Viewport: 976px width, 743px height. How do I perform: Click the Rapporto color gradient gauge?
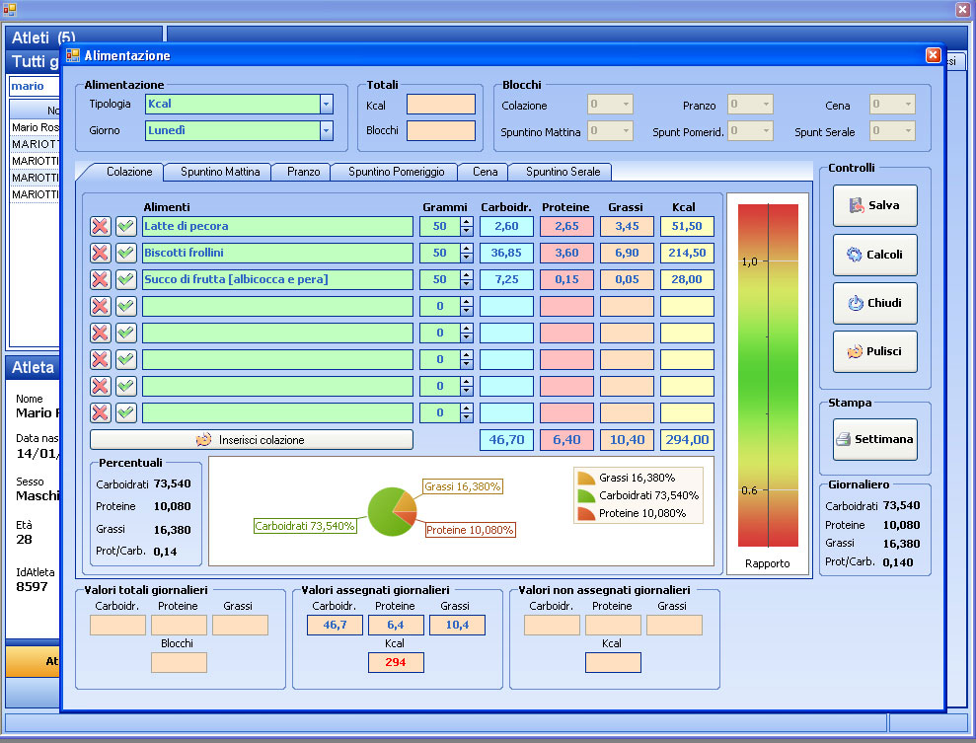pyautogui.click(x=768, y=375)
